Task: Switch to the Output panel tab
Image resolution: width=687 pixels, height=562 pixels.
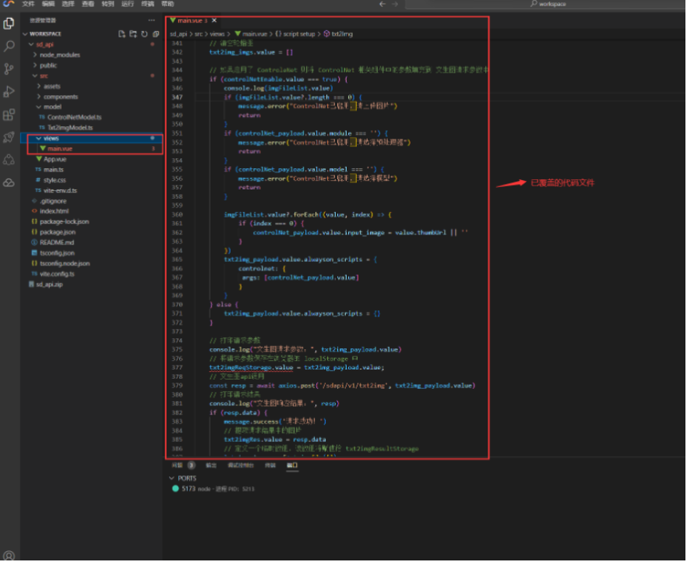Action: pyautogui.click(x=211, y=465)
